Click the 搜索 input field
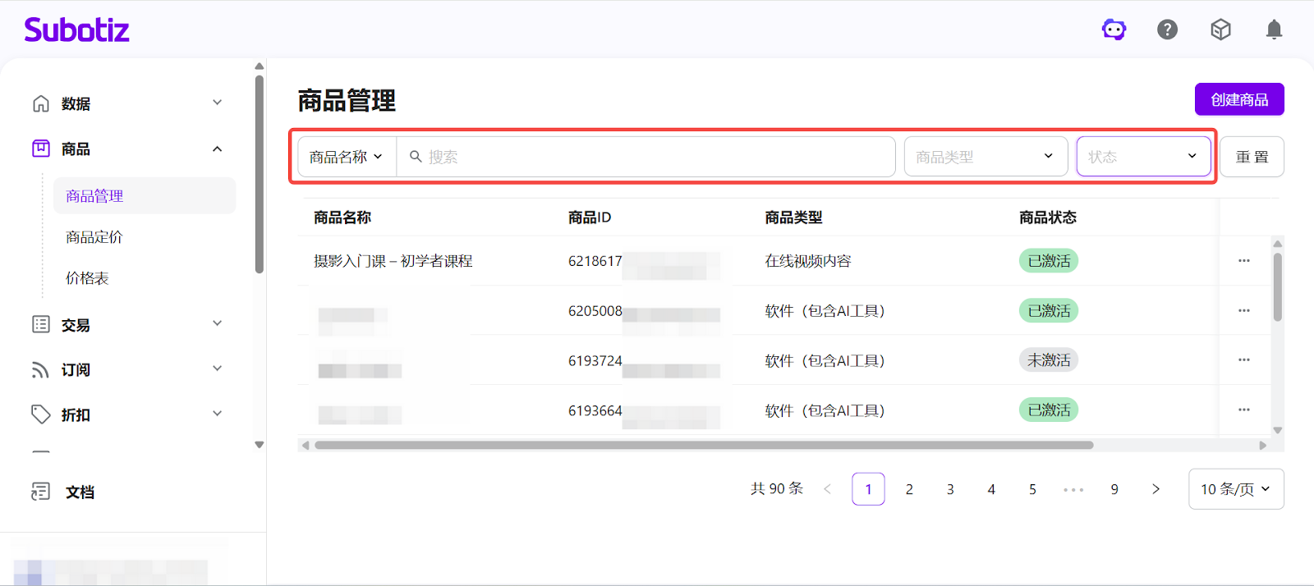This screenshot has width=1314, height=586. click(649, 157)
